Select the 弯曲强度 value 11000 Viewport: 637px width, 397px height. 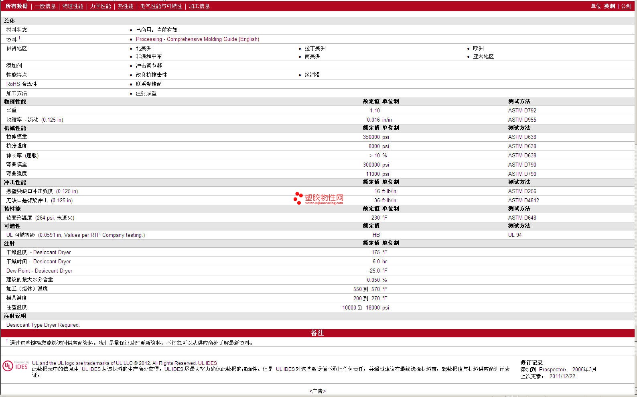click(373, 174)
